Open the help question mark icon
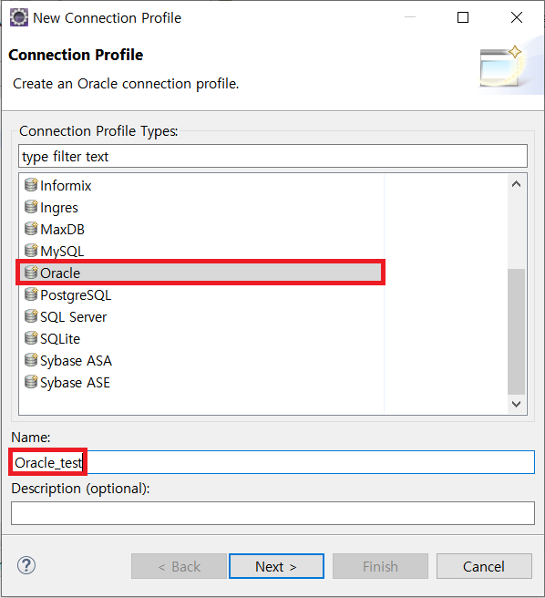This screenshot has height=598, width=545. (26, 565)
